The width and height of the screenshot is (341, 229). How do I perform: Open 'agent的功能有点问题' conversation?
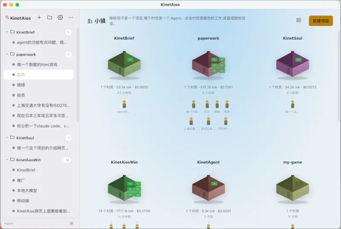pos(38,43)
